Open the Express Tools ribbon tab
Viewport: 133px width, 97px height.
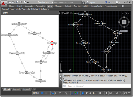96,6
